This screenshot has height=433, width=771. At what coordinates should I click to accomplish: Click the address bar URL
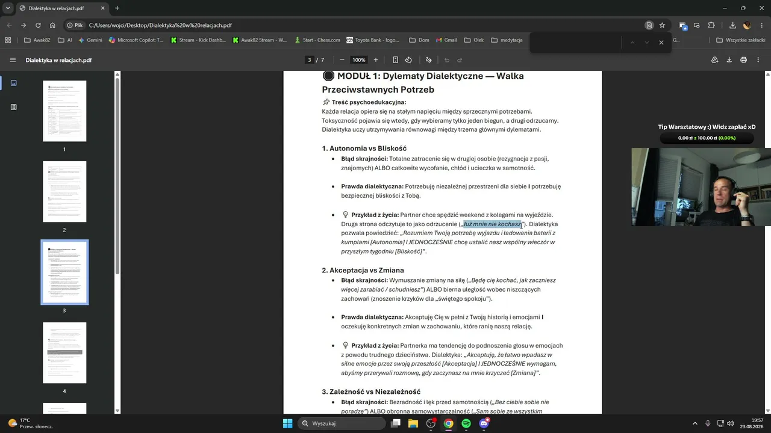[160, 25]
